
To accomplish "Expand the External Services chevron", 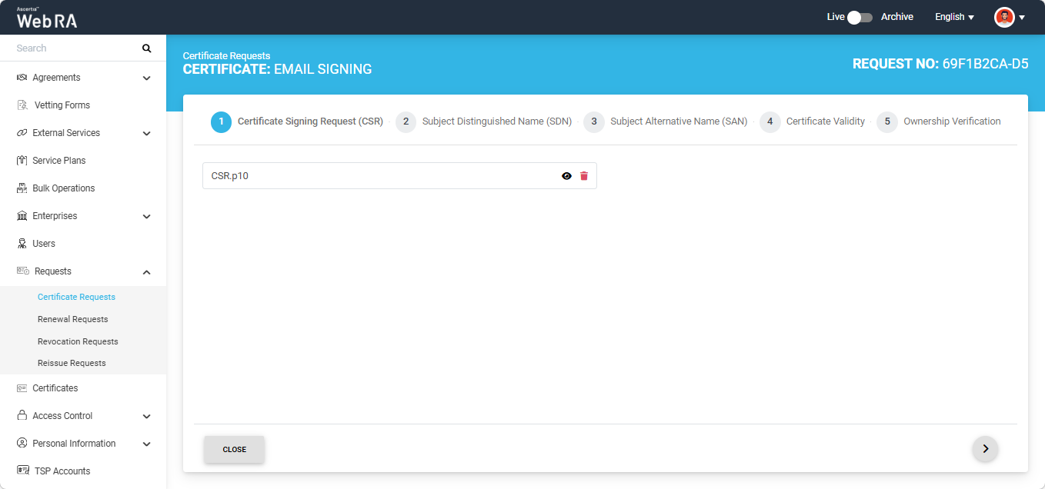I will pyautogui.click(x=147, y=134).
